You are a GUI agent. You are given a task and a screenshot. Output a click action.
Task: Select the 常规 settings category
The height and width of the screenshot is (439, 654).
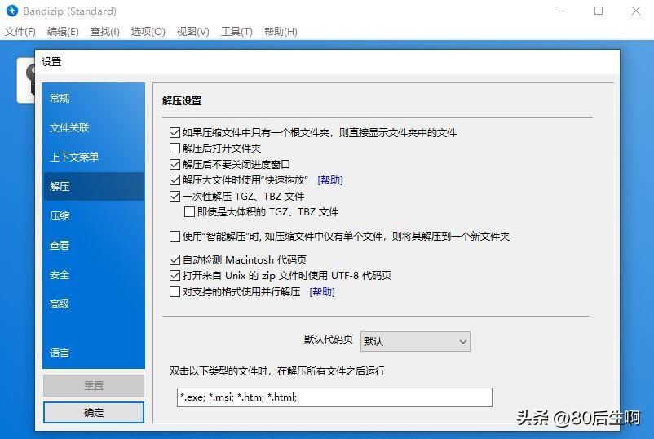click(x=94, y=99)
